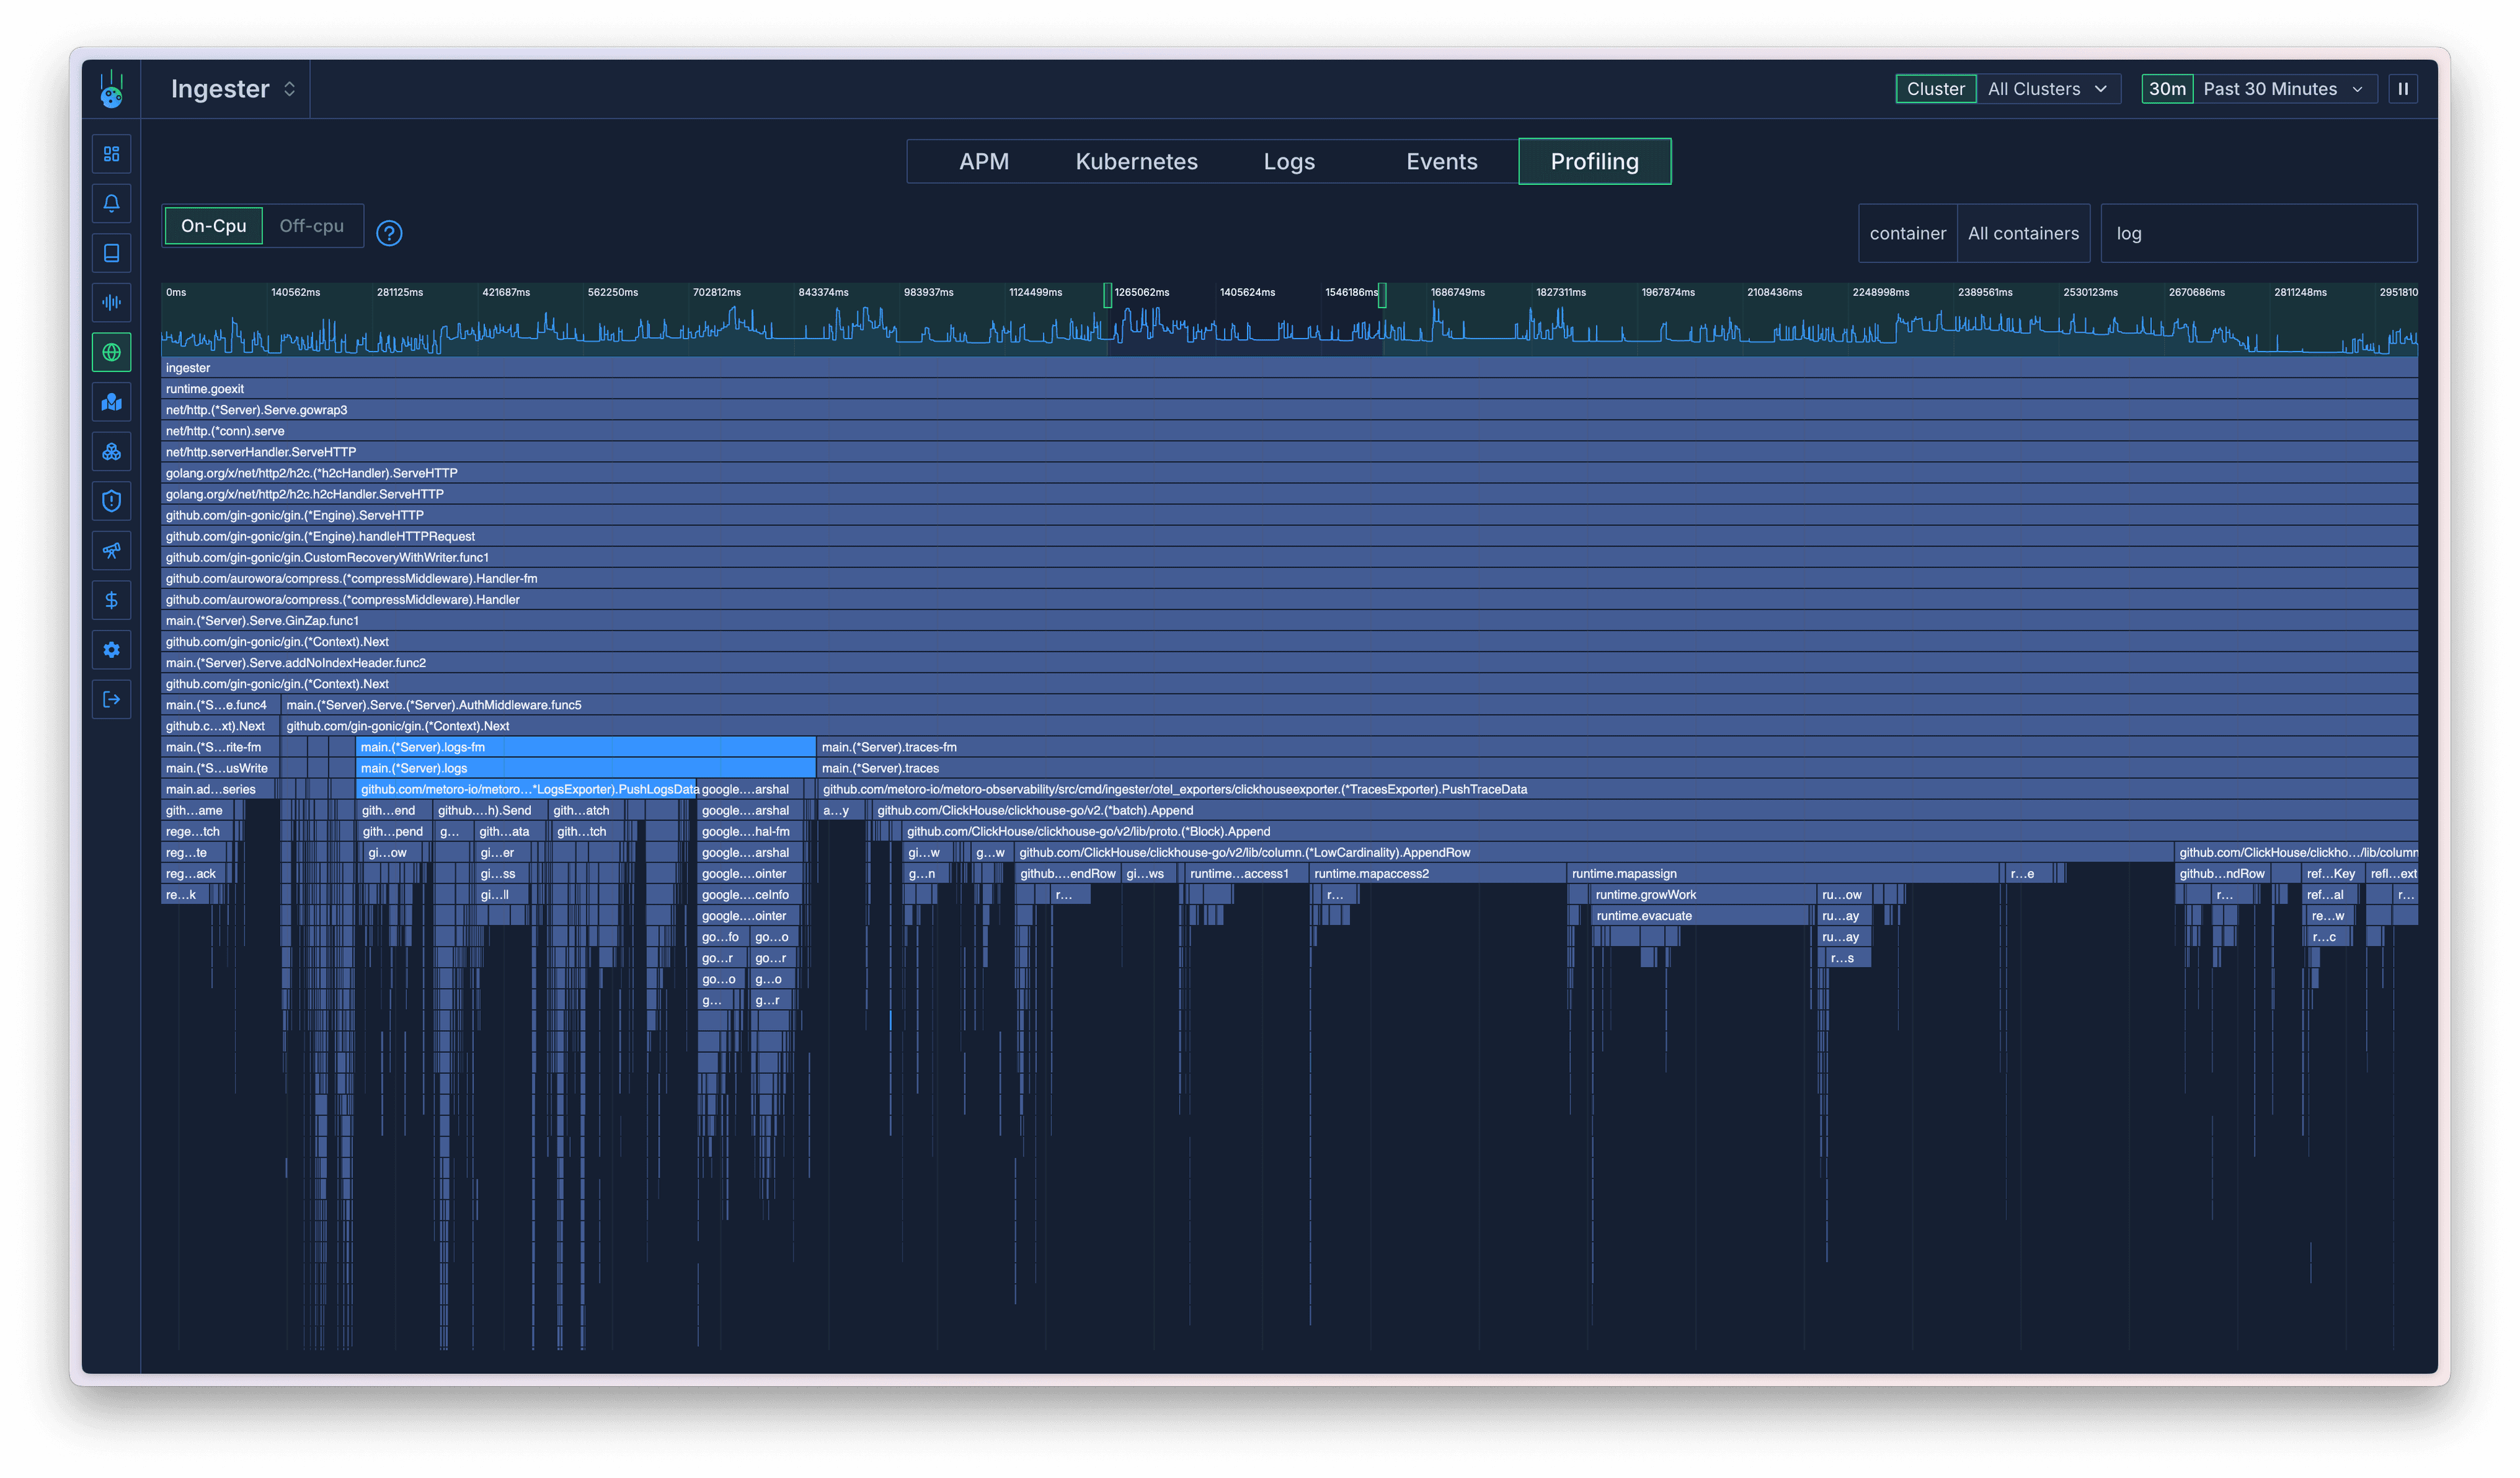Pause live refresh with the pause icon
Image resolution: width=2520 pixels, height=1478 pixels.
pos(2402,89)
